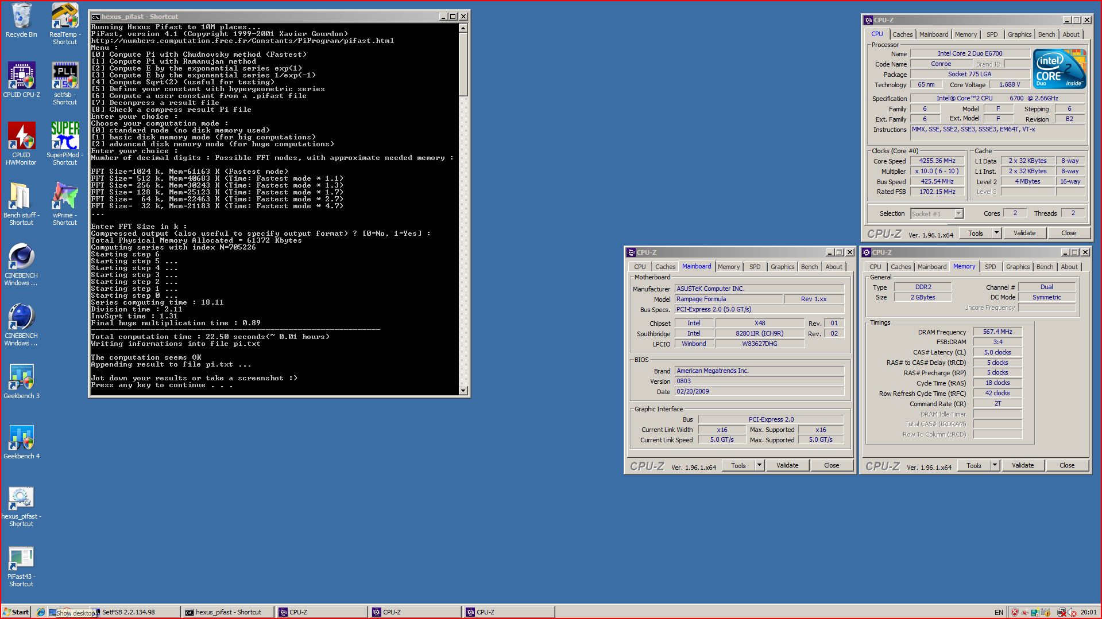
Task: Expand Tools dropdown arrow in Mainboard window
Action: (x=759, y=465)
